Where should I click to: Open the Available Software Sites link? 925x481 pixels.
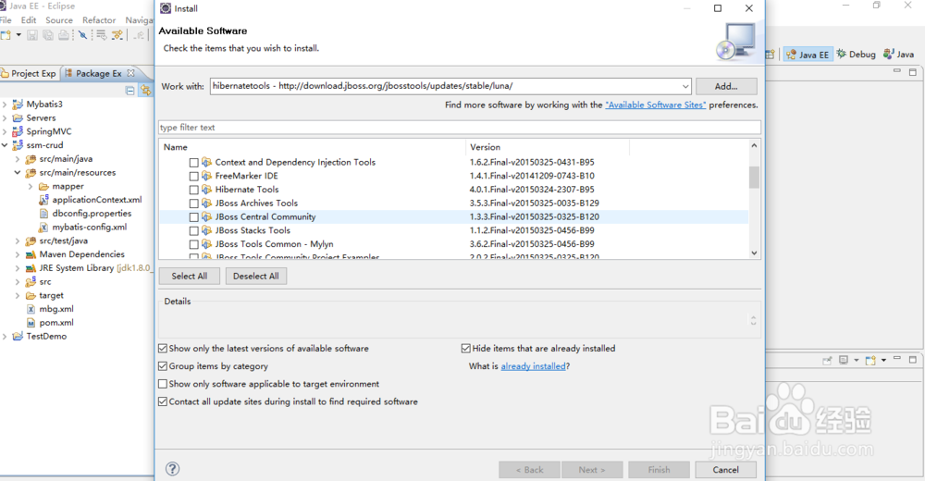(x=656, y=105)
